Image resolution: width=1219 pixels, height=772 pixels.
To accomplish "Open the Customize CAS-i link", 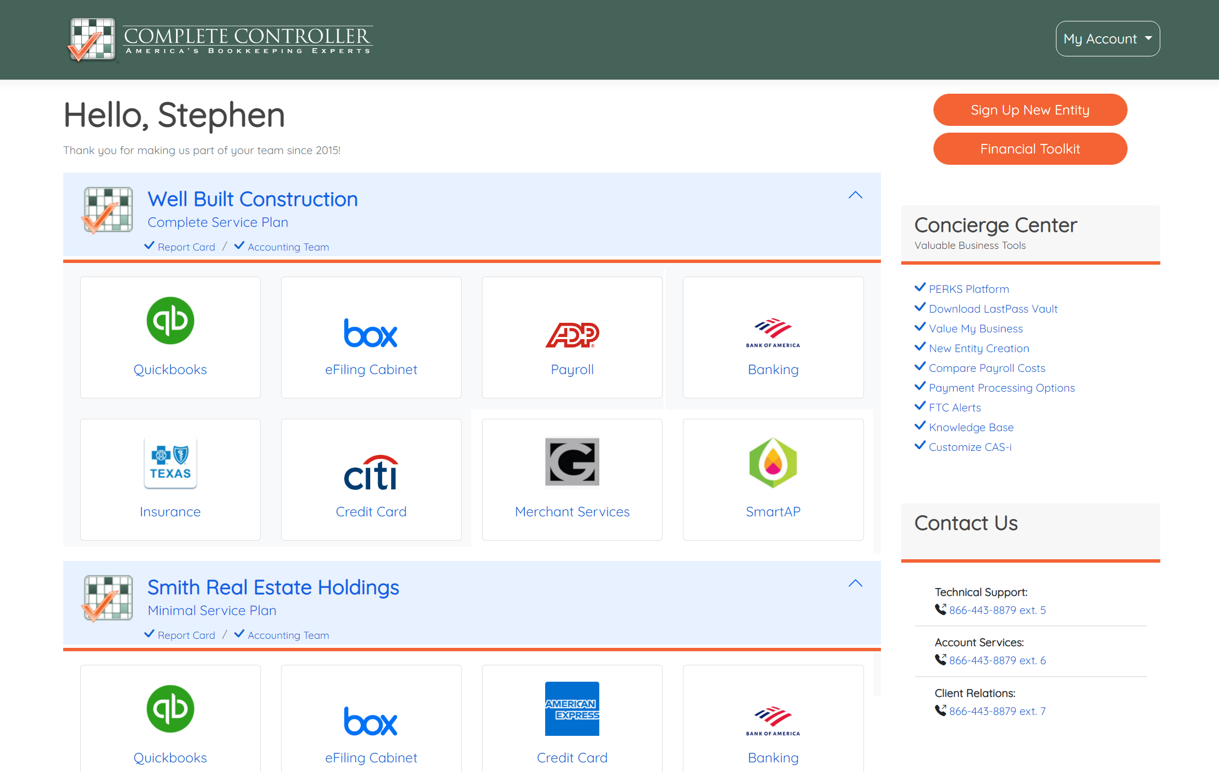I will point(970,447).
